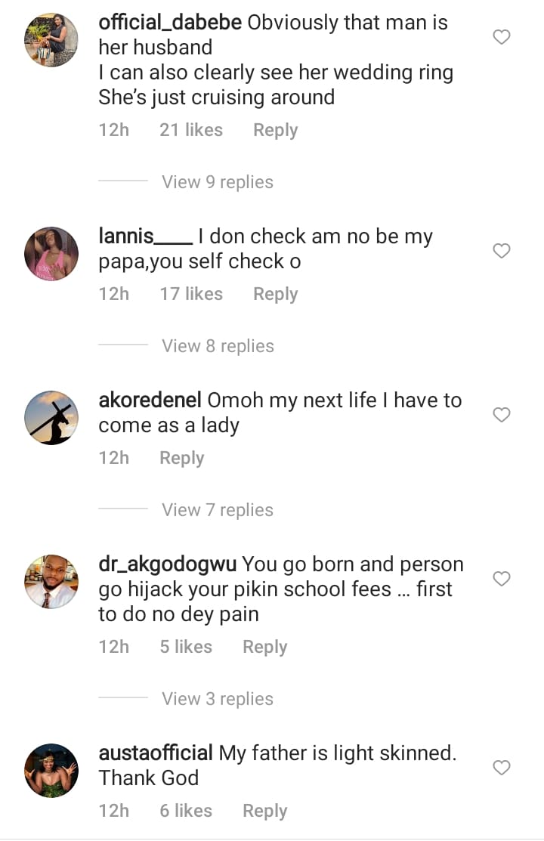
Task: Open the official_dabebe username link
Action: point(170,23)
